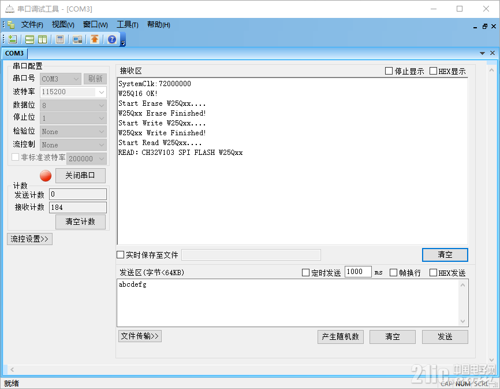Viewport: 500px width, 389px height.
Task: Click the 就绪 status bar text
Action: tap(12, 383)
